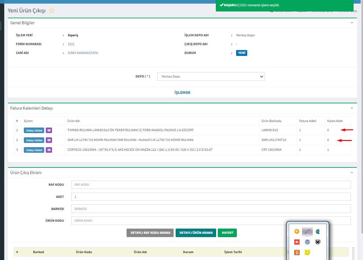Click the blue snowflake tray icon
Image resolution: width=363 pixels, height=260 pixels.
coord(307,242)
